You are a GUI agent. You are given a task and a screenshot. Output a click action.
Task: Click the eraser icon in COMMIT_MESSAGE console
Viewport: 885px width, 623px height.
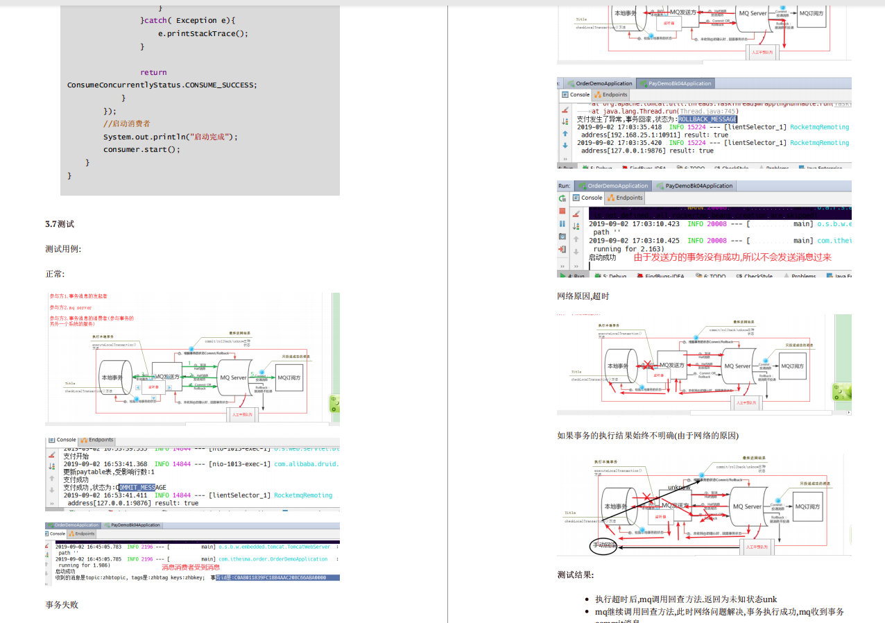[51, 455]
